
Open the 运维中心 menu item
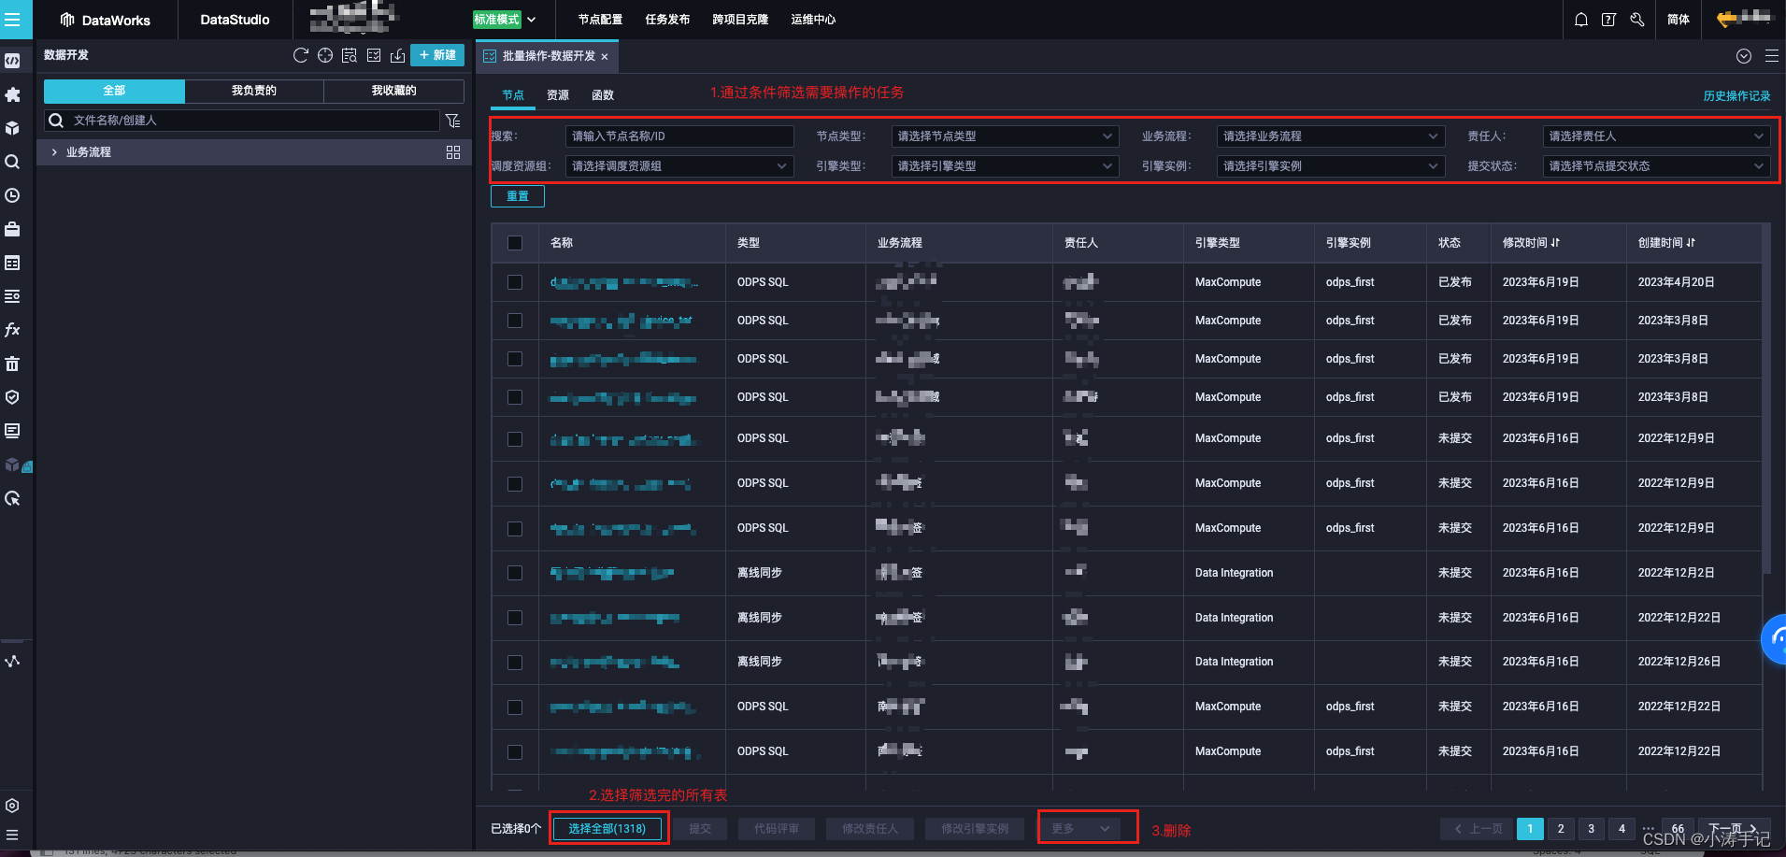(812, 19)
